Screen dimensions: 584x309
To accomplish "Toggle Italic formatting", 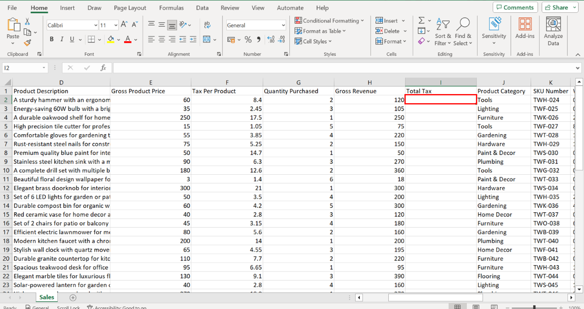I will click(62, 40).
